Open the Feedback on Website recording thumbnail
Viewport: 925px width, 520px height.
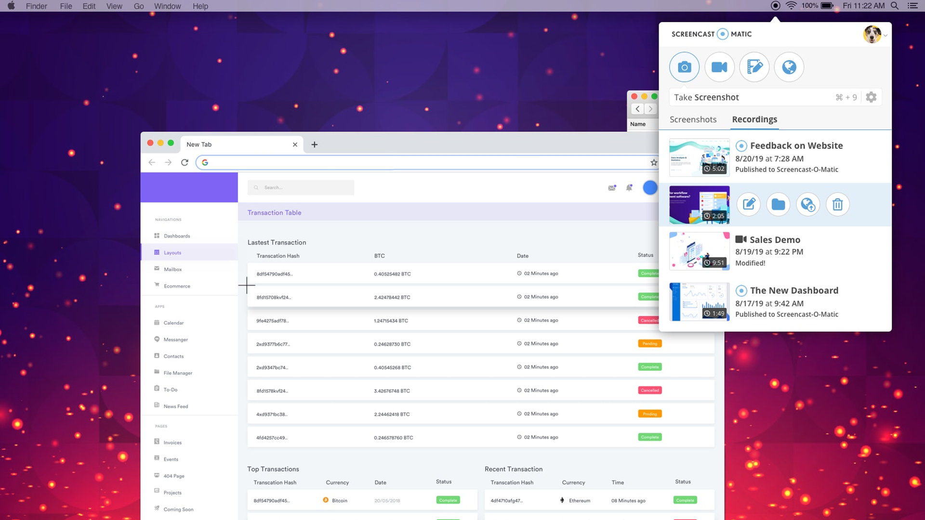point(699,157)
